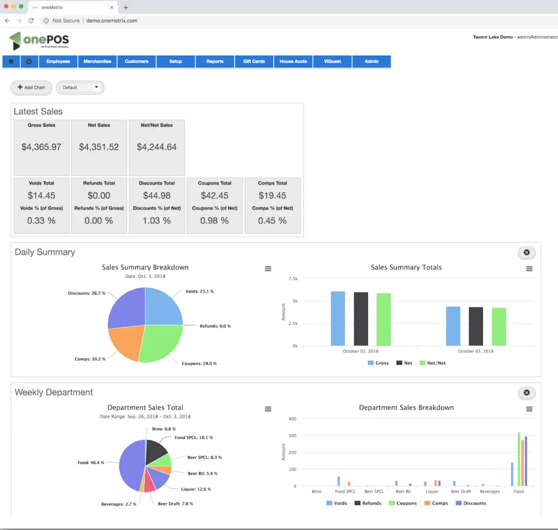
Task: Click the circular icon next to home
Action: (29, 61)
